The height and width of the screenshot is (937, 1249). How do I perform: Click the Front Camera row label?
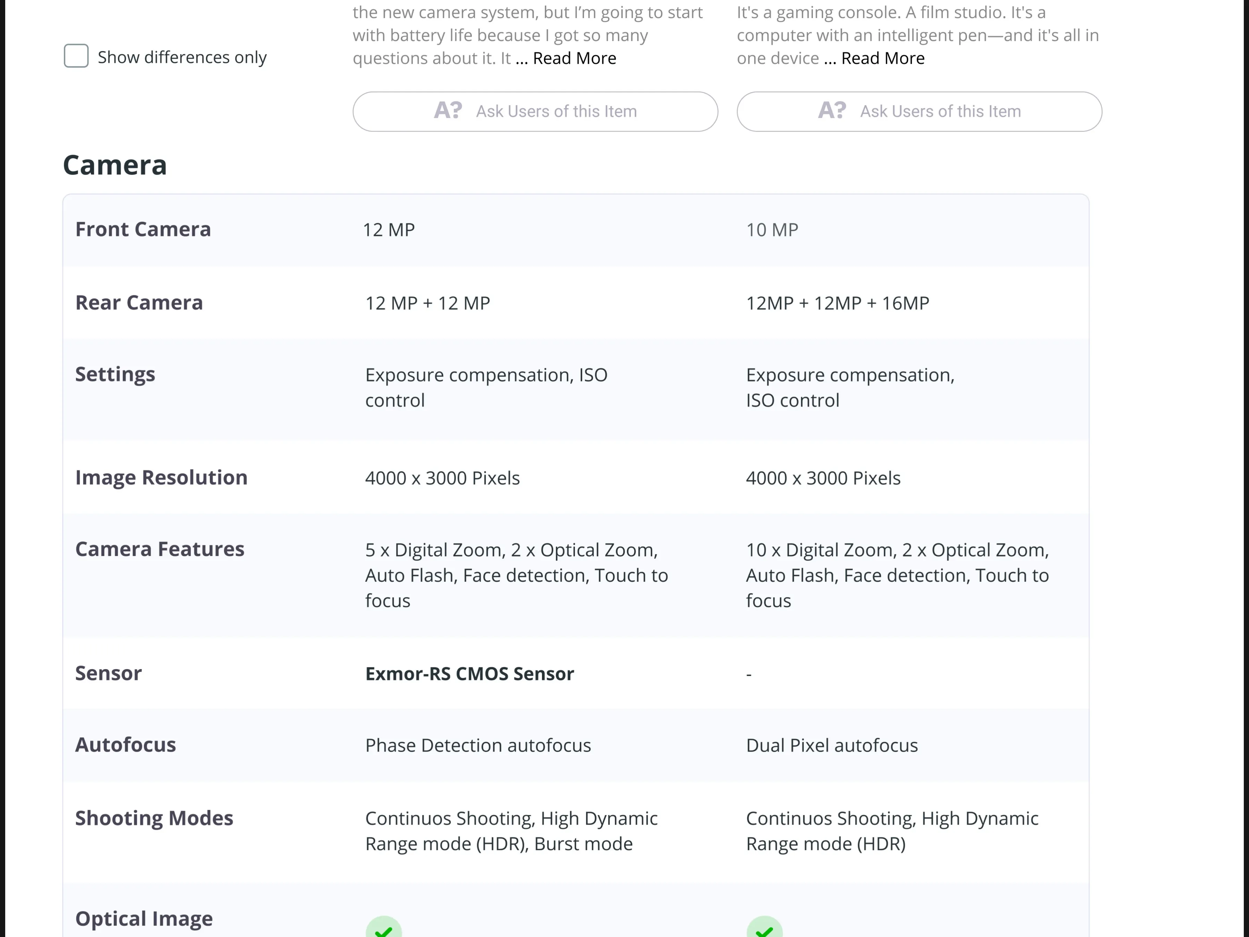[143, 229]
